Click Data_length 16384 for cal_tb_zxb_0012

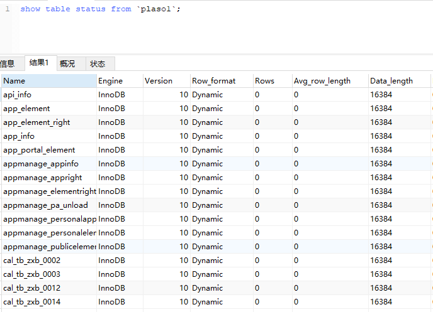coord(399,288)
